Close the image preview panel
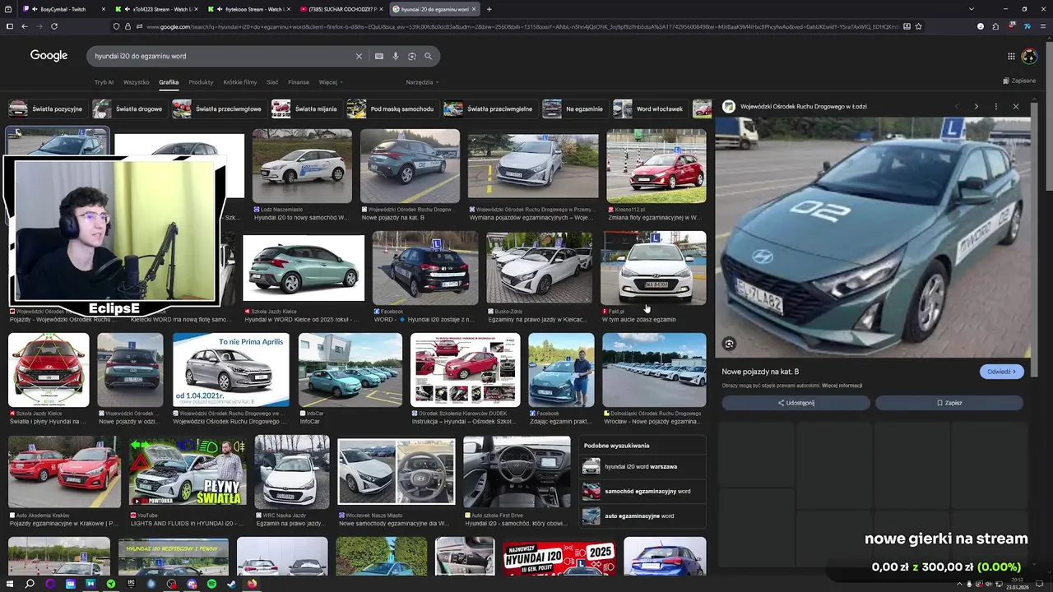The width and height of the screenshot is (1053, 592). click(x=1016, y=107)
